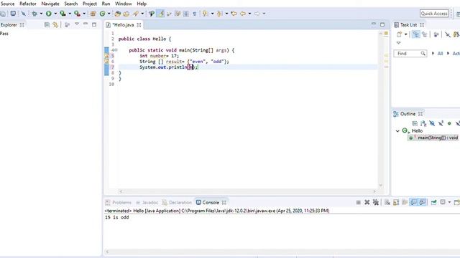Viewport: 460px width, 258px height.
Task: Click Next Annotation toolbar icon
Action: pos(206,14)
